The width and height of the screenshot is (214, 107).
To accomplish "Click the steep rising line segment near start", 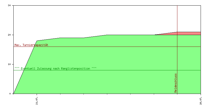I will [25, 67].
